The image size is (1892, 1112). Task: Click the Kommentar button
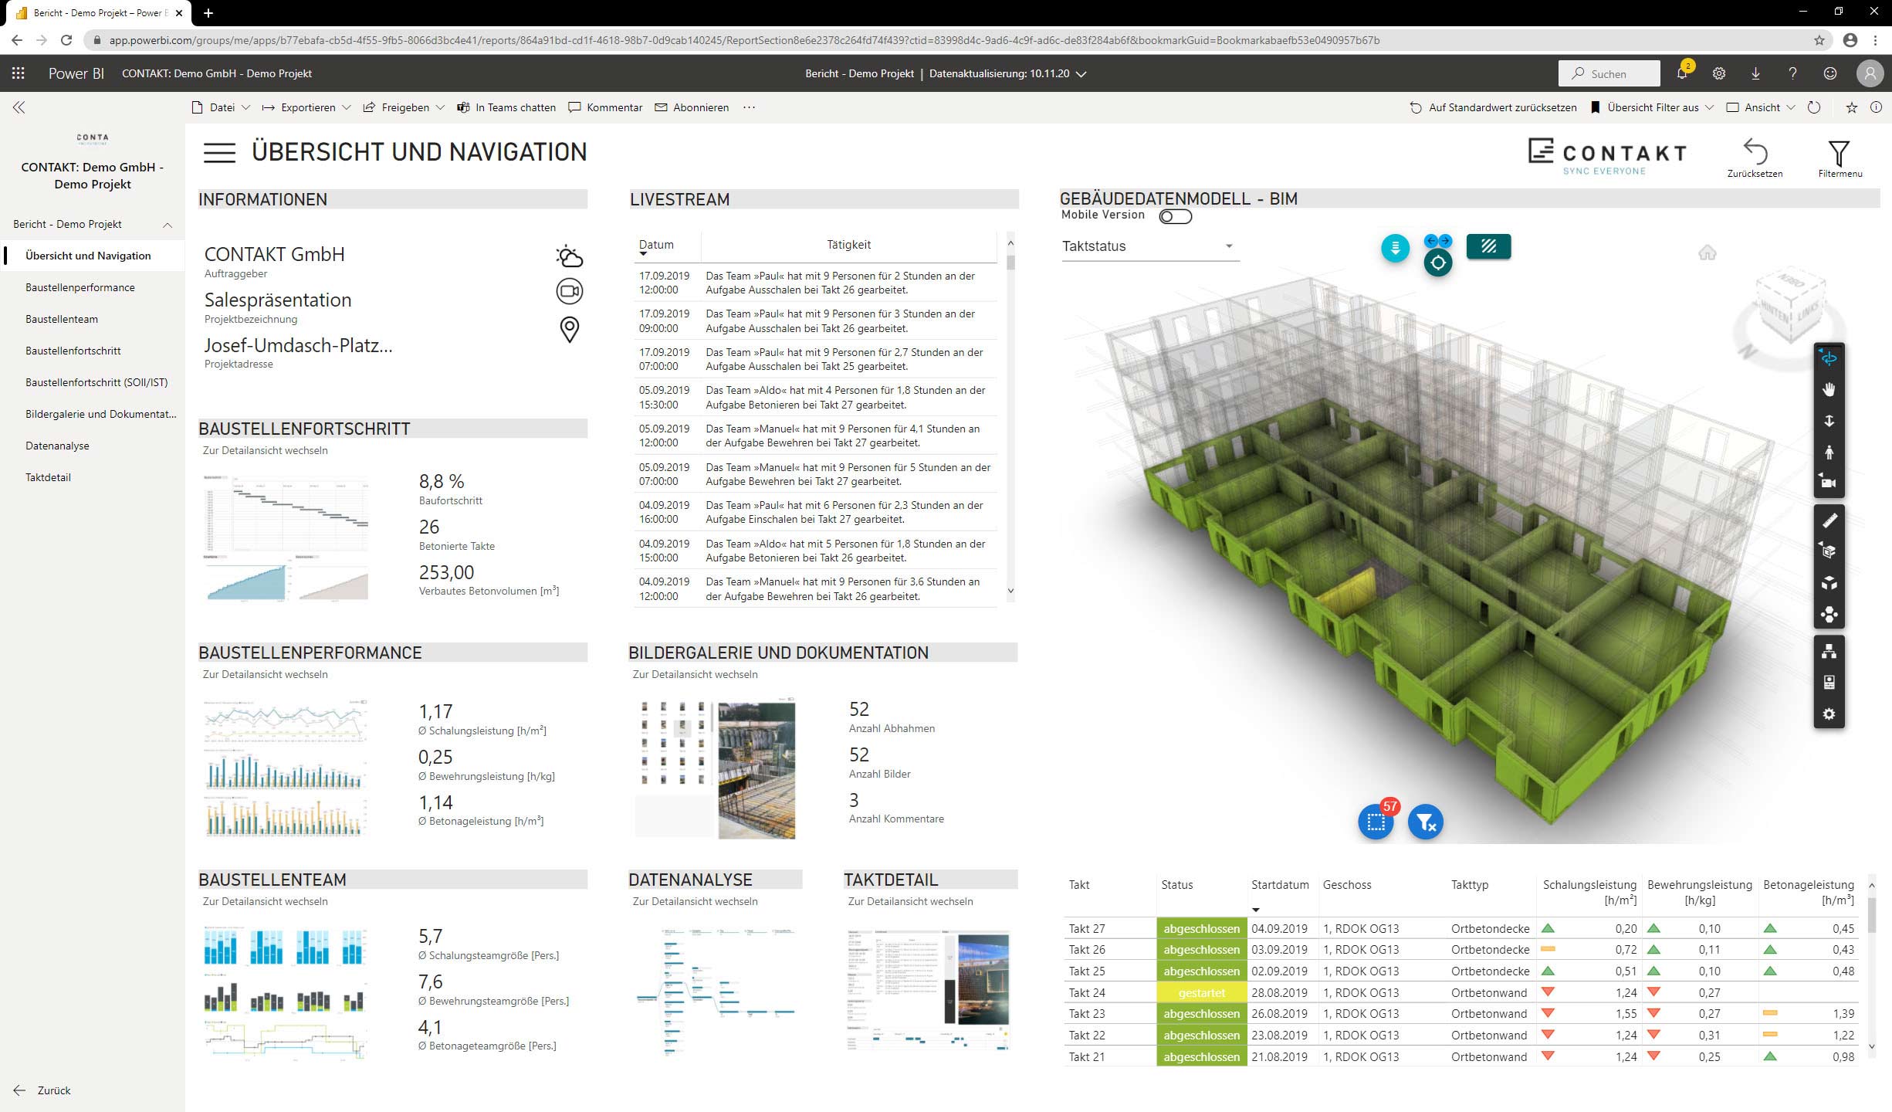(605, 107)
